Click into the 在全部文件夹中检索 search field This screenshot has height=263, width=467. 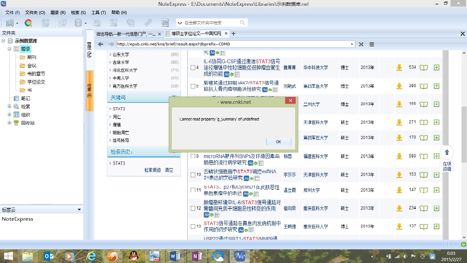coord(211,23)
